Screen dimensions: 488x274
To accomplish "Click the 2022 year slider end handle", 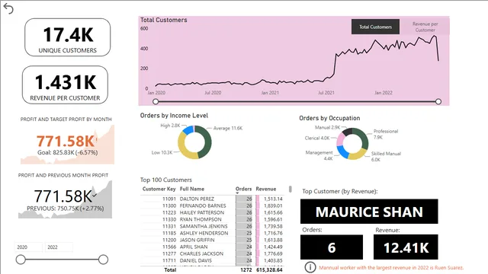I will [103, 260].
